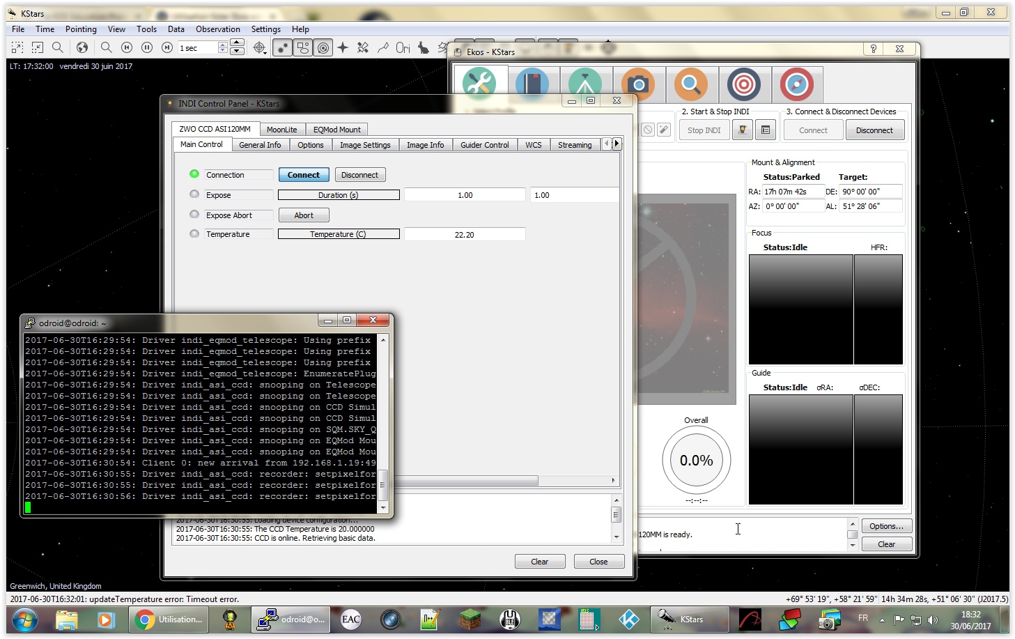Open the Guider Control tab
1015x639 pixels.
point(484,145)
